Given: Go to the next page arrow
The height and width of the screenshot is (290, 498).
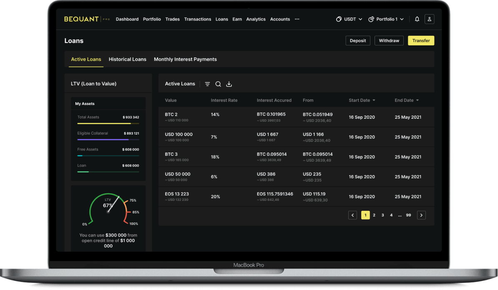Looking at the screenshot, I should tap(421, 215).
